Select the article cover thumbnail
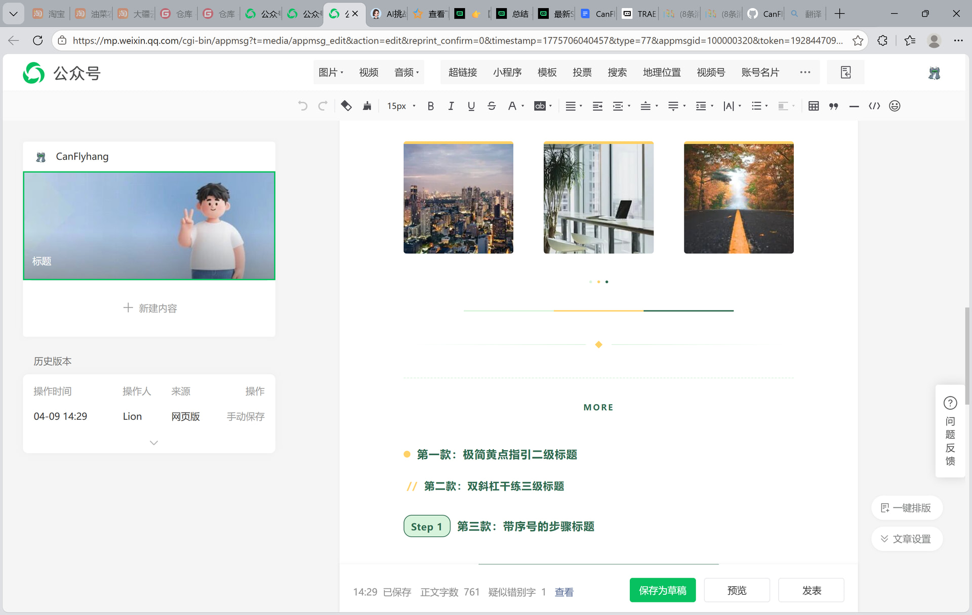972x615 pixels. (x=149, y=226)
